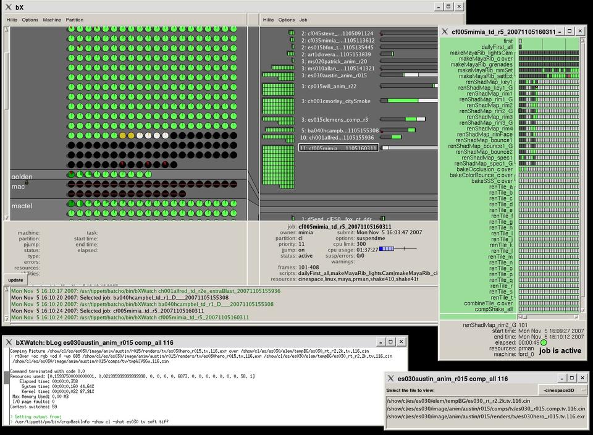This screenshot has width=593, height=435.
Task: Click first machine dot in mactel row
Action: coord(72,205)
